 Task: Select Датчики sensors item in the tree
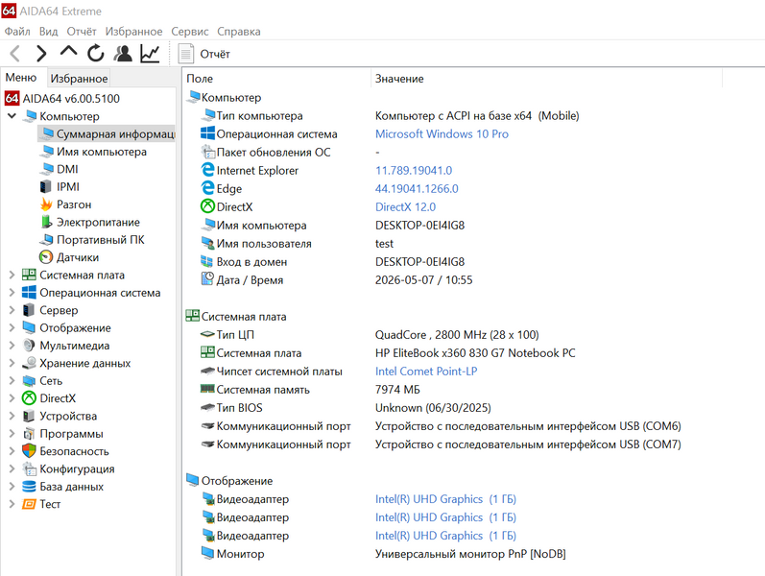78,257
